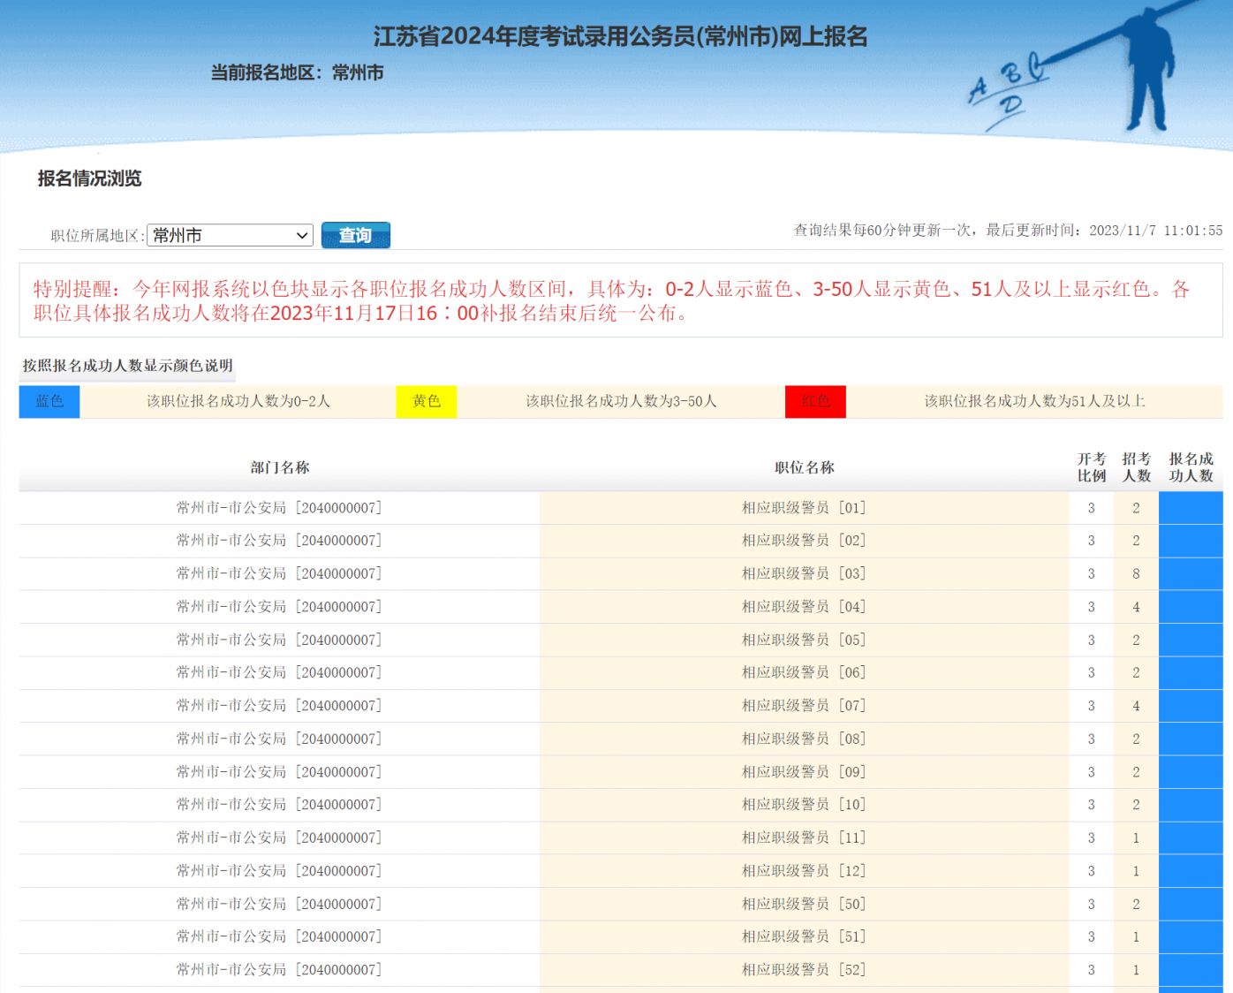Select position 相应职级警员 [07]

click(805, 706)
